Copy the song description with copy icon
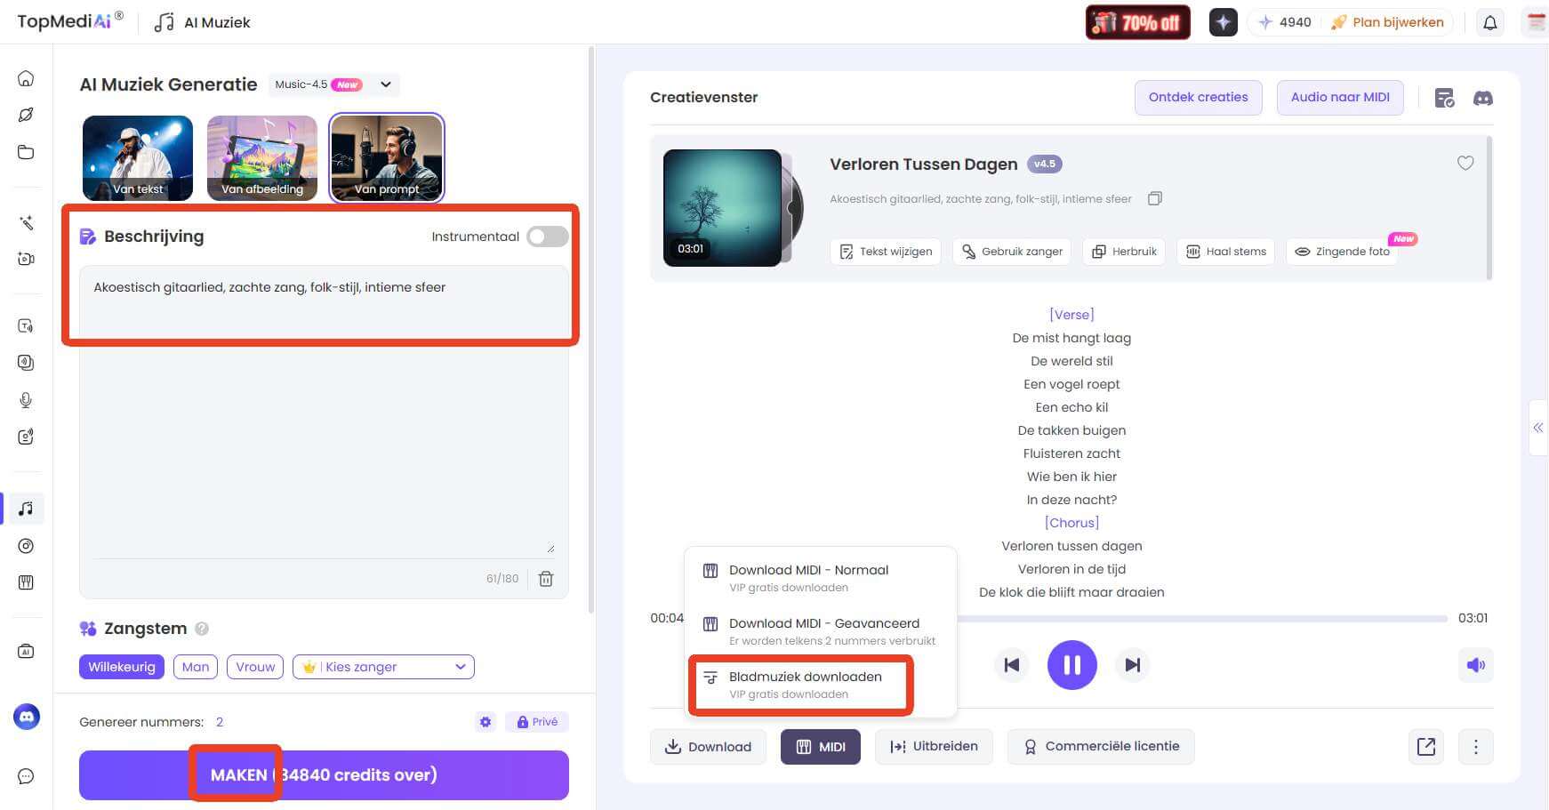Viewport: 1549px width, 810px height. click(x=1154, y=199)
